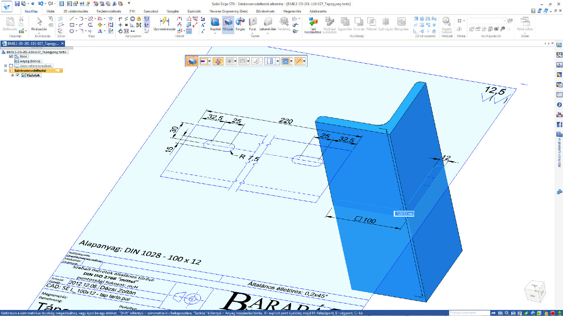Click the Gyorsméretezés smart dimension tool

point(165,24)
